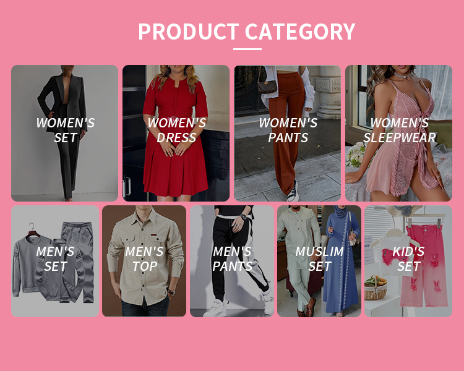464x371 pixels.
Task: Click the MEN'S SET text label
Action: pyautogui.click(x=55, y=259)
